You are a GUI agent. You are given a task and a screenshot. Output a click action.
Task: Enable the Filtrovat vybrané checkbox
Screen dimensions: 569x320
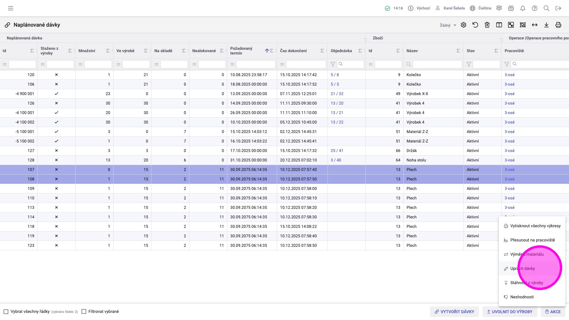click(x=84, y=312)
